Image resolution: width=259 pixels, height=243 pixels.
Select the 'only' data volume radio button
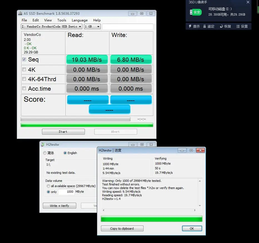[x=48, y=192]
